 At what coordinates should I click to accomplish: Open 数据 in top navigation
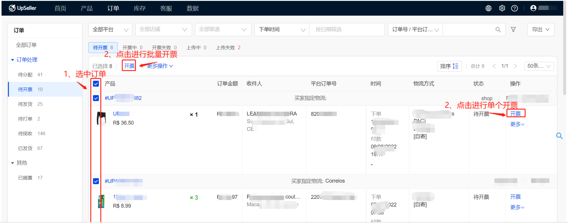point(193,8)
